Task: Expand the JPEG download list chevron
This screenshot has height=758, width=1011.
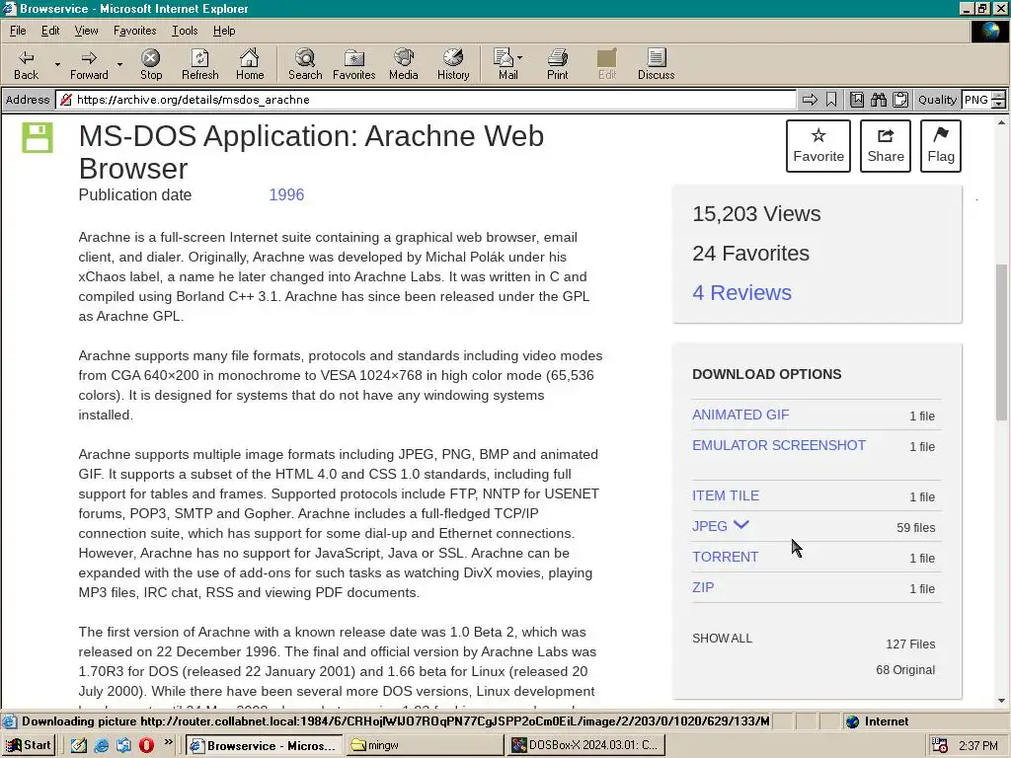Action: (x=741, y=525)
